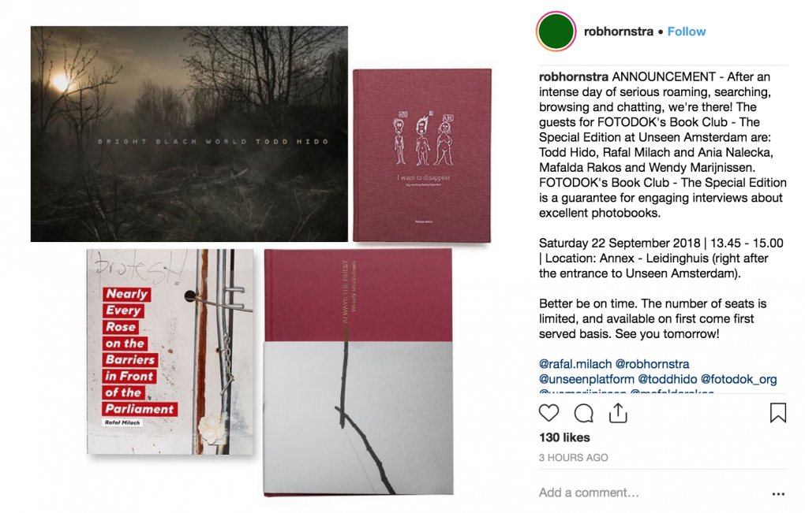Viewport: 805px width, 513px height.
Task: Visit the @unseenplatform mention
Action: [x=586, y=379]
